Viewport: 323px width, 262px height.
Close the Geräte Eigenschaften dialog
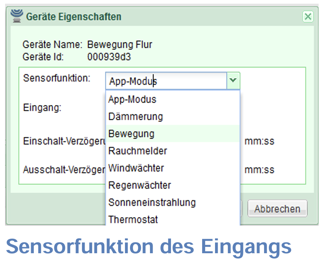click(308, 17)
